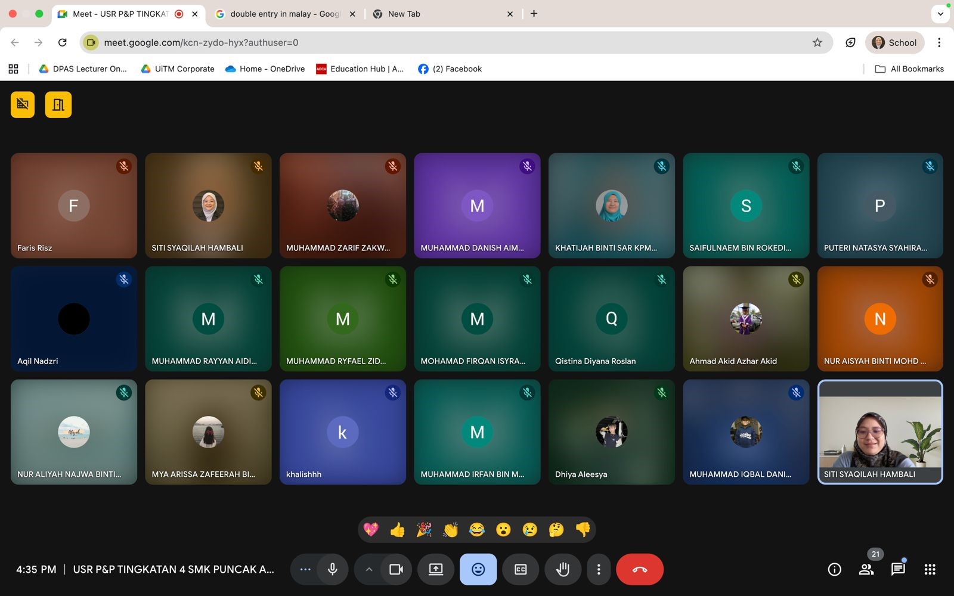Expand the video settings chevron
Image resolution: width=954 pixels, height=596 pixels.
point(369,569)
